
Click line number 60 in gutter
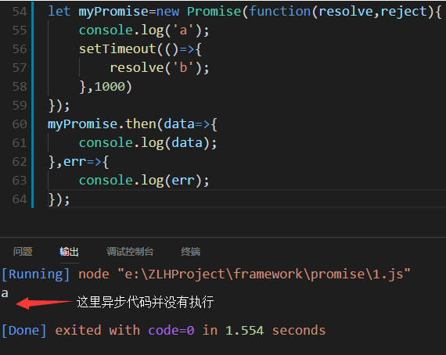coord(20,124)
